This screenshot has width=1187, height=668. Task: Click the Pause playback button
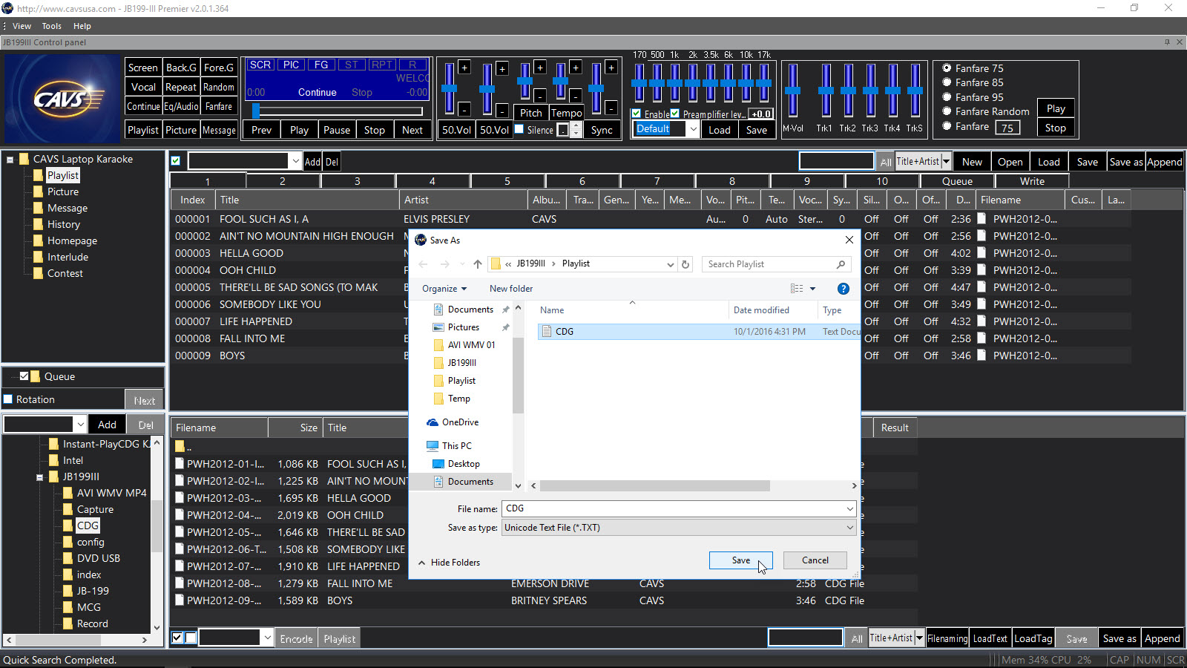click(337, 130)
